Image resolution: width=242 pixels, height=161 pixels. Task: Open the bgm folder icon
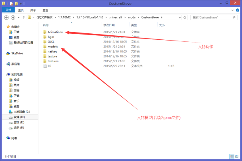coord(45,37)
